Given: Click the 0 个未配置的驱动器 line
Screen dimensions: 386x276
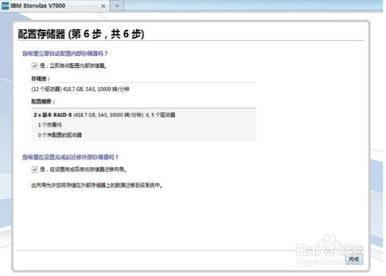Looking at the screenshot, I should click(60, 135).
